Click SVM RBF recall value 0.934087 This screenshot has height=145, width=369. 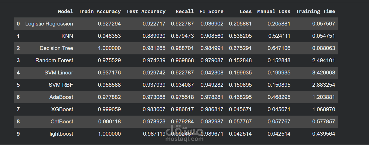click(183, 85)
